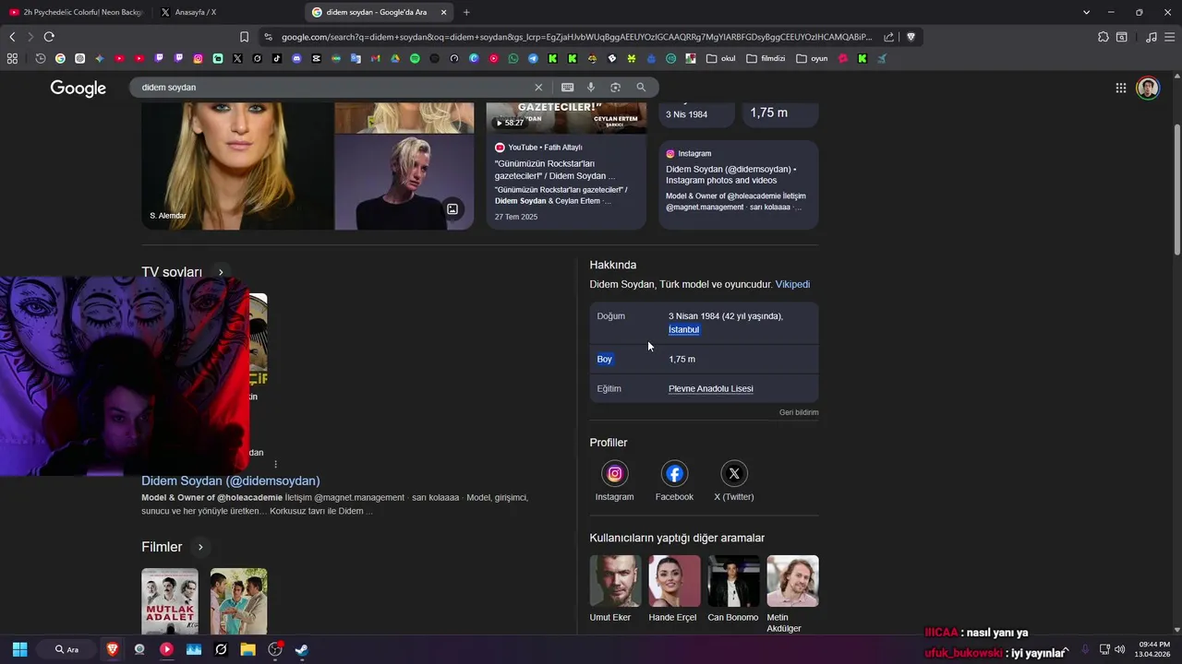
Task: Expand the TV şovları section arrow
Action: coord(221,272)
